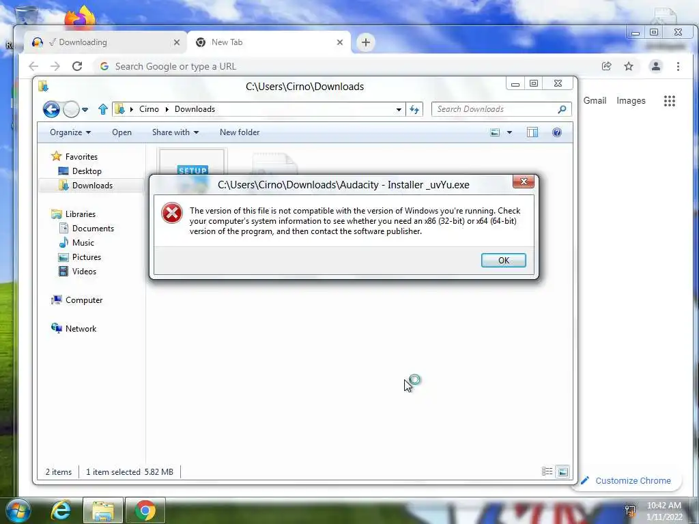This screenshot has width=699, height=524.
Task: Go up one folder level in Explorer
Action: 103,109
